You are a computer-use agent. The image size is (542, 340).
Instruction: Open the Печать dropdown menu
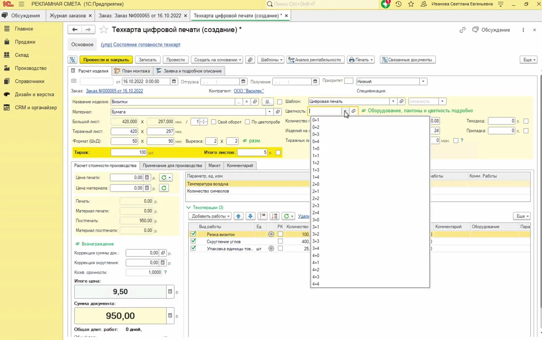point(361,60)
